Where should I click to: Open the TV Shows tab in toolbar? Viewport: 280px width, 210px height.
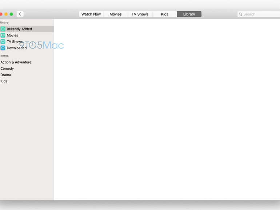pos(140,14)
